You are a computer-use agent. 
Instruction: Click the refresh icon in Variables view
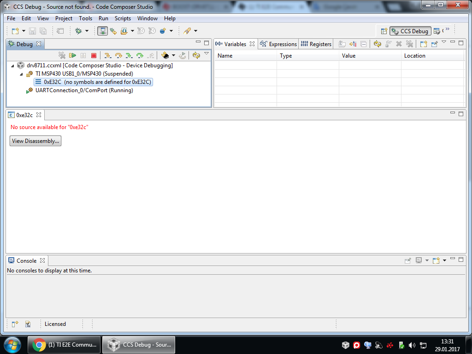tap(377, 44)
